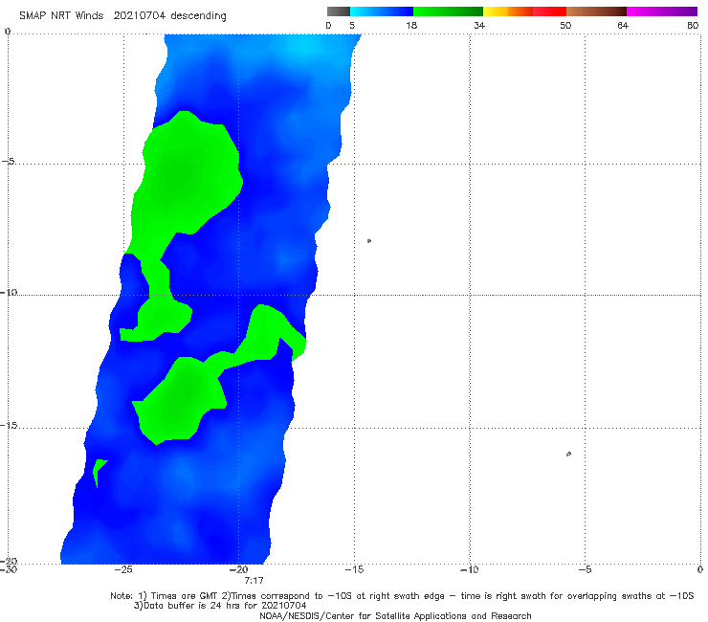Click the red segment of color bar
The height and width of the screenshot is (622, 708).
click(x=549, y=11)
